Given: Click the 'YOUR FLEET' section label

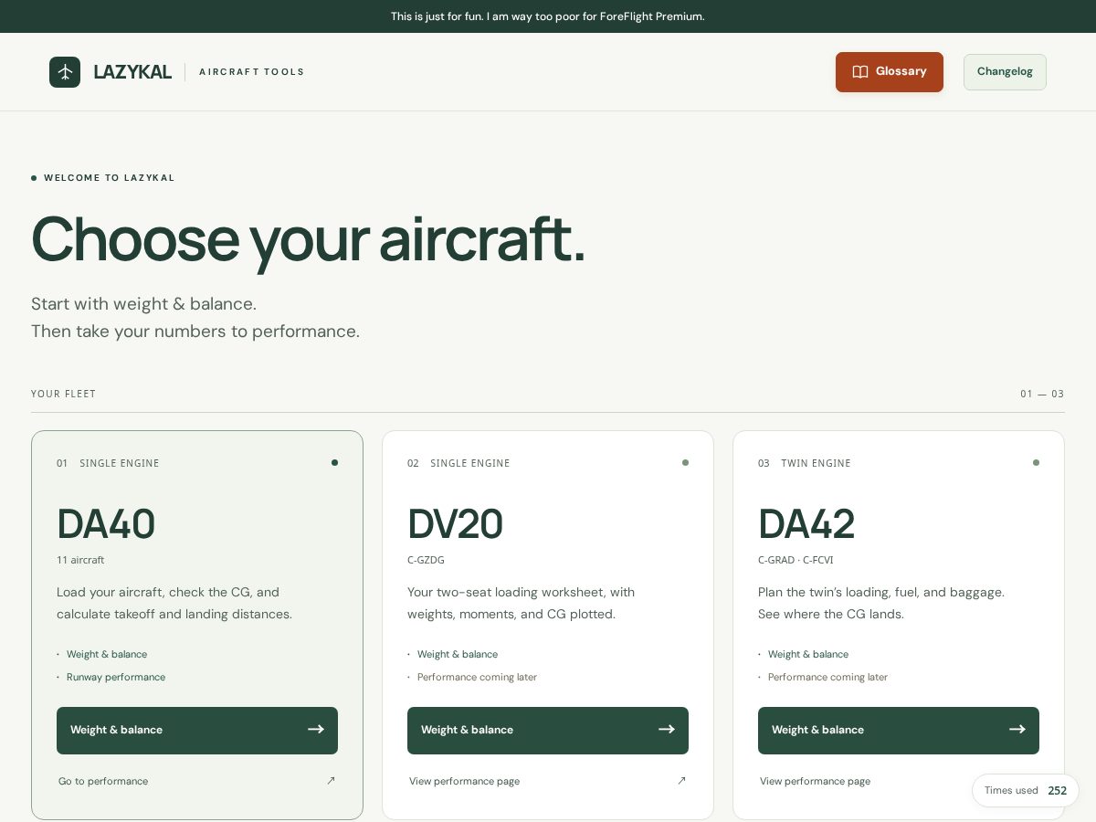Looking at the screenshot, I should click(x=63, y=395).
